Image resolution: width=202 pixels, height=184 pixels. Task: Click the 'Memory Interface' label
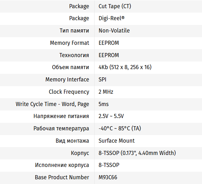click(x=67, y=80)
